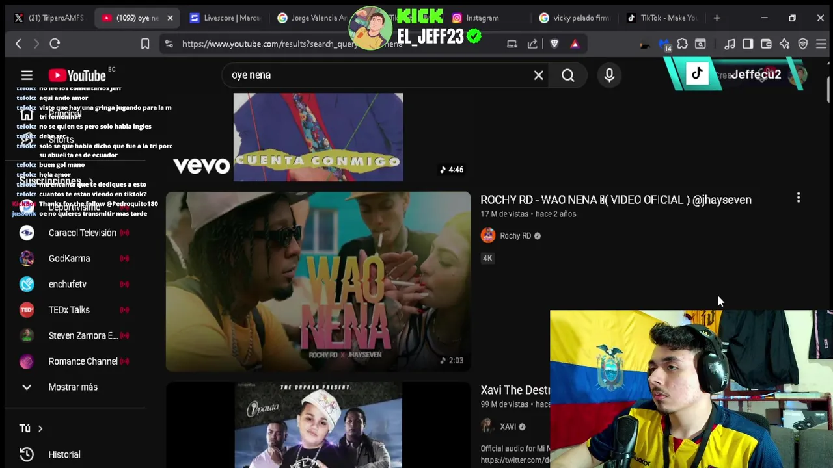Reload the YouTube results page

(55, 44)
